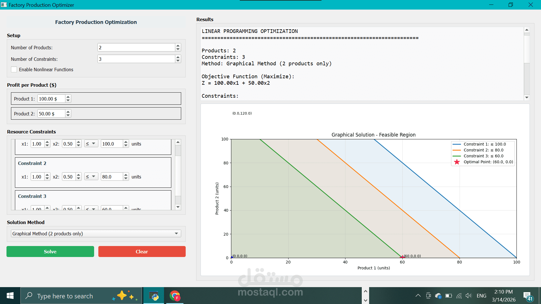Decrease Number of Products spinner

click(x=178, y=49)
